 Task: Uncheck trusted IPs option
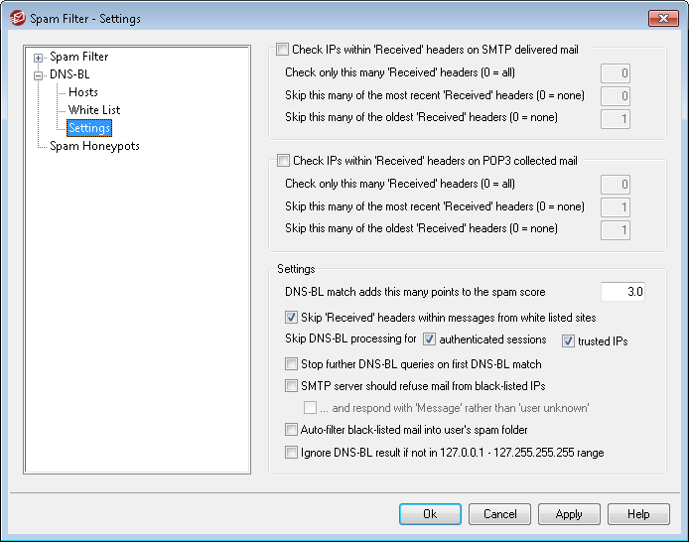click(568, 341)
